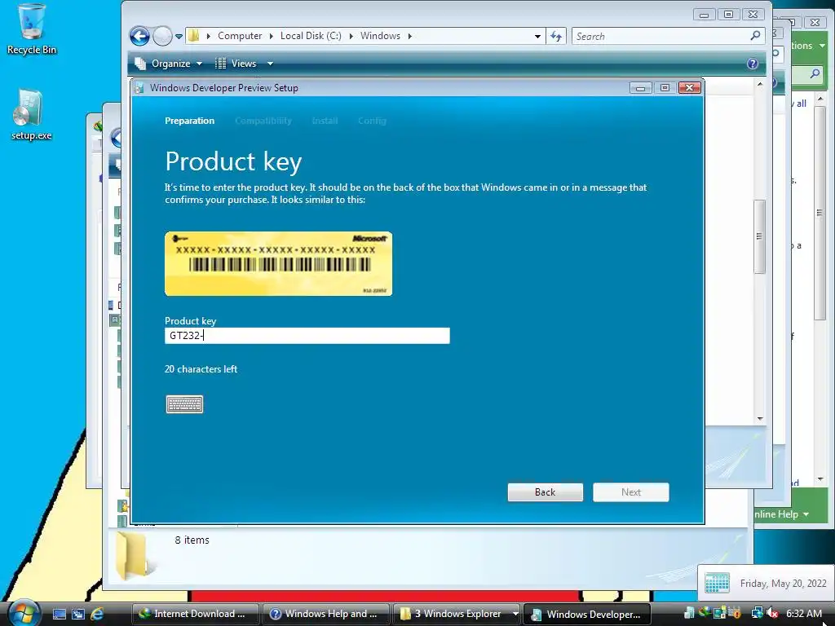
Task: Open Online Help dropdown in Help window
Action: click(782, 514)
